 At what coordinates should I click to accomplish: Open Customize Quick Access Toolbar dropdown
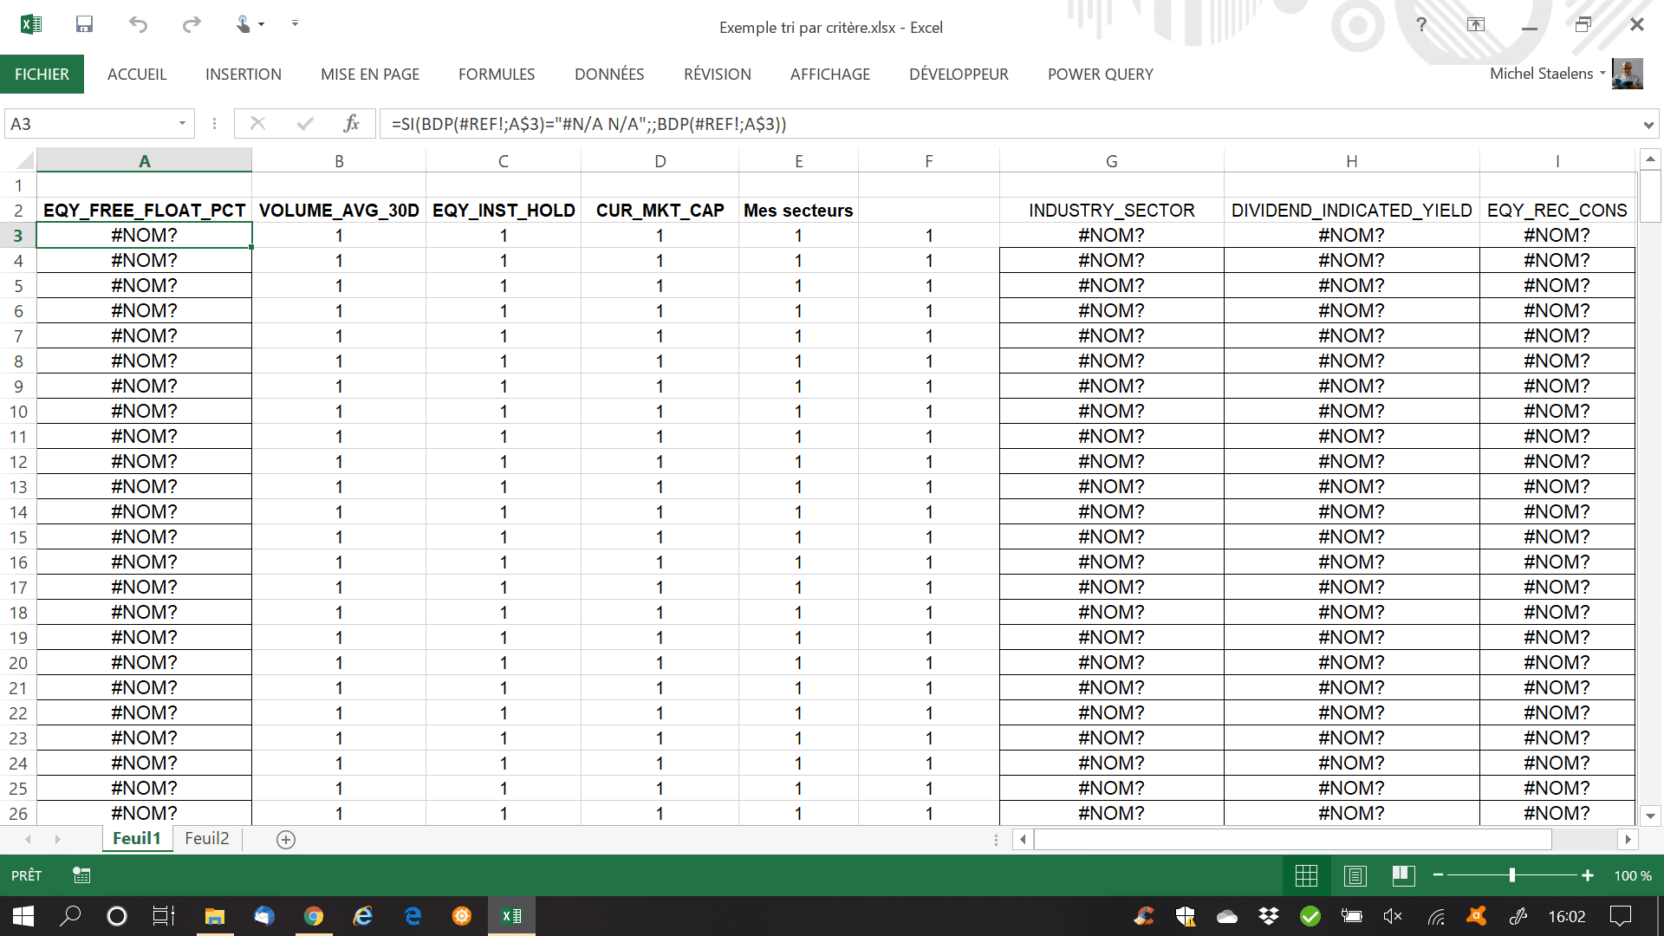point(295,23)
